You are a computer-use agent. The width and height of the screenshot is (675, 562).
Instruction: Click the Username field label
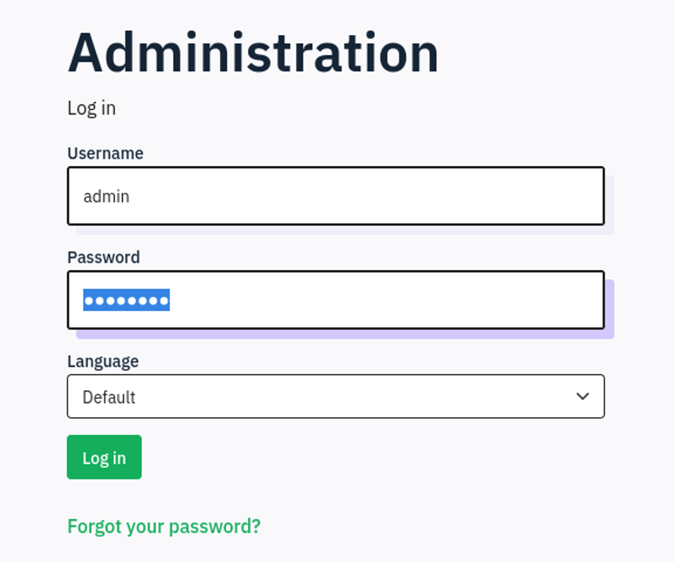[105, 153]
